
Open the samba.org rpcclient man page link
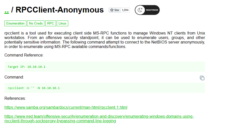66,107
